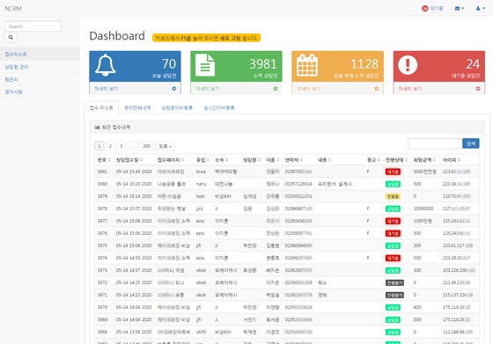Select the 'ok50' cell in row 3968
Image resolution: width=493 pixels, height=344 pixels.
coord(201,332)
